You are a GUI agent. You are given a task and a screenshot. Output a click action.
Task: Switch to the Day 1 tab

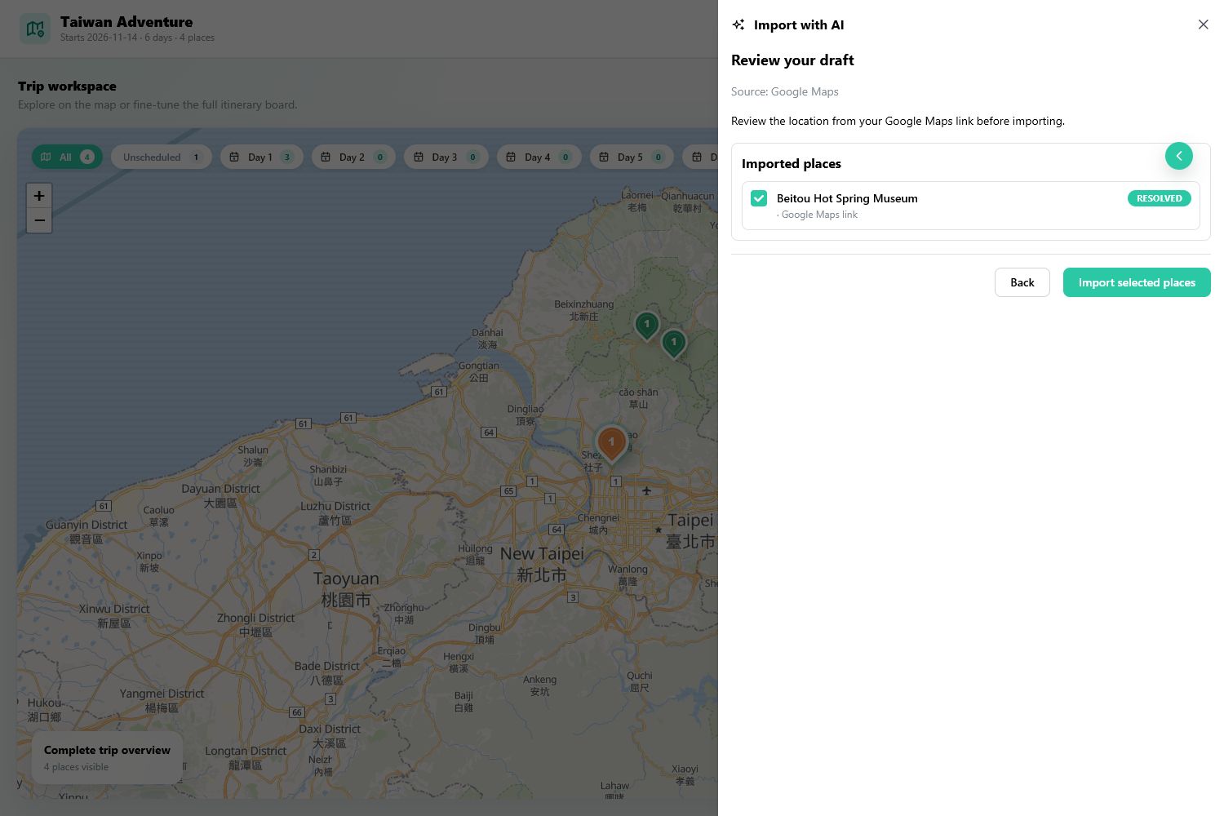261,157
